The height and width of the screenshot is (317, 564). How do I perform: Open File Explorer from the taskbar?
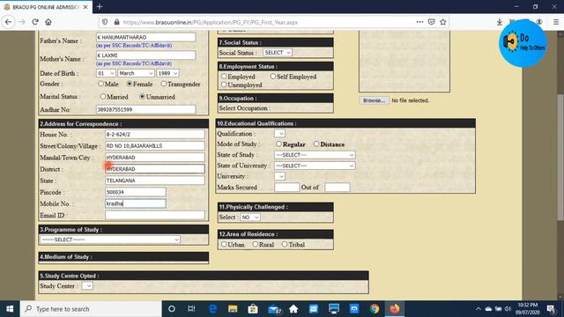tap(233, 309)
